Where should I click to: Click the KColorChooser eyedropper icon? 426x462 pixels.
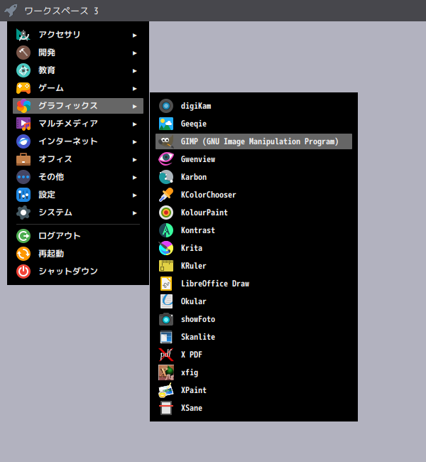(166, 195)
